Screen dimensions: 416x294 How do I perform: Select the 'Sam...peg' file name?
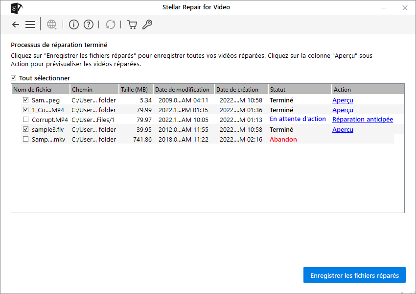[x=46, y=100]
